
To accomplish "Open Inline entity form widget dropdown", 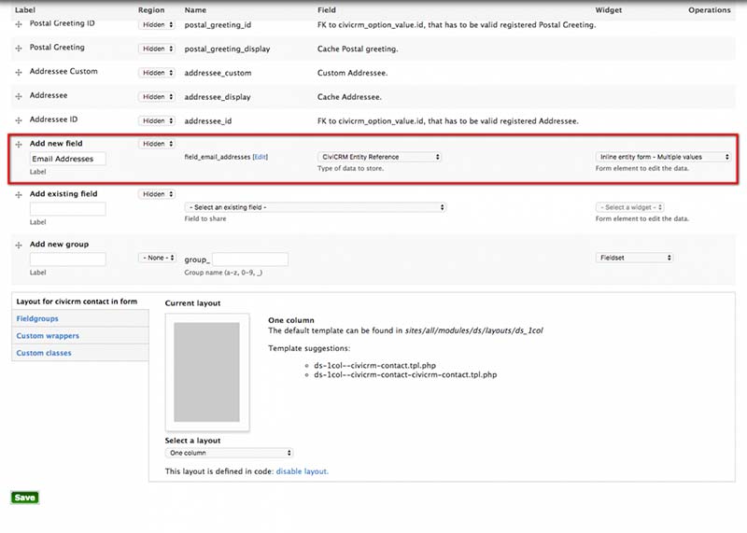I will tap(663, 157).
